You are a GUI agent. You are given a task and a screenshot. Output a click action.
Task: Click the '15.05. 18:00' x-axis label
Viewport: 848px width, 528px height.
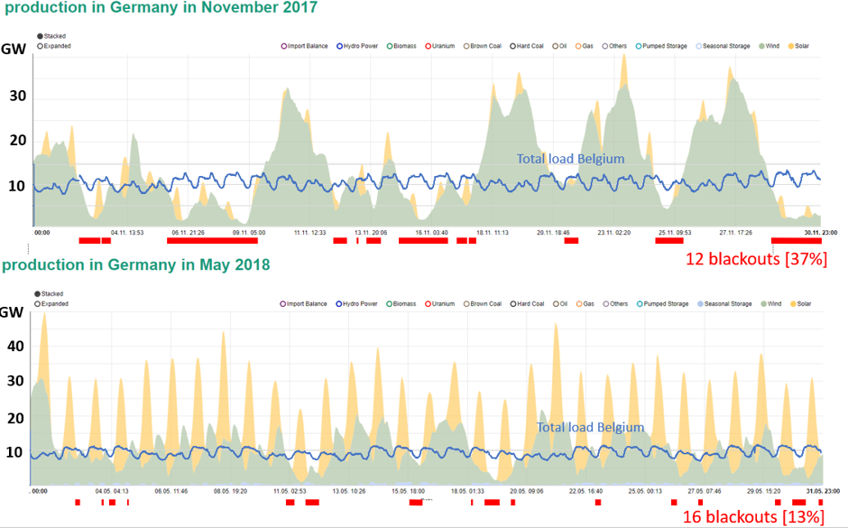(409, 491)
